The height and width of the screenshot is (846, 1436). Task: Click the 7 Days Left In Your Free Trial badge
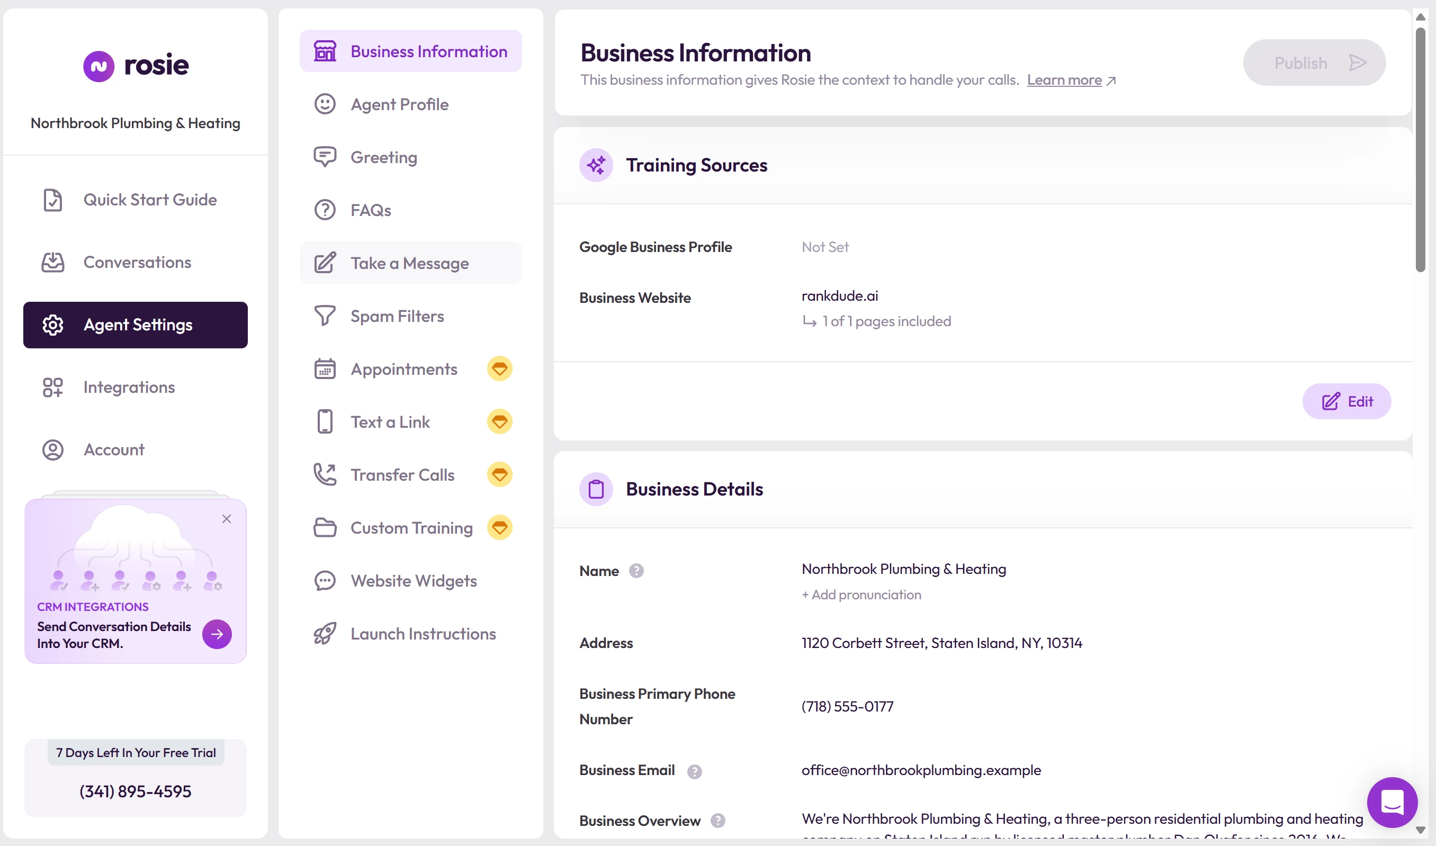[135, 752]
